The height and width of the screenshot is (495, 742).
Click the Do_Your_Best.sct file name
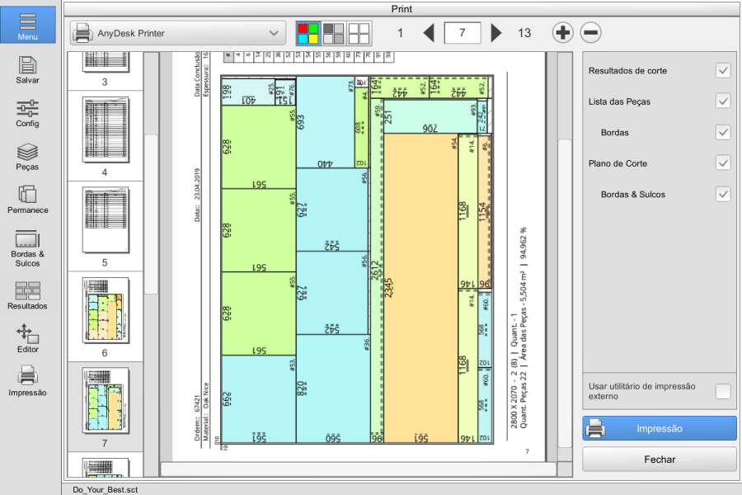(x=105, y=489)
